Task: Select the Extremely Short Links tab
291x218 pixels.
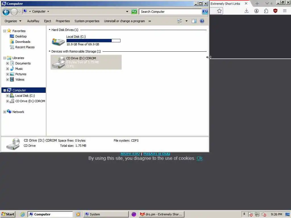Action: click(x=225, y=4)
